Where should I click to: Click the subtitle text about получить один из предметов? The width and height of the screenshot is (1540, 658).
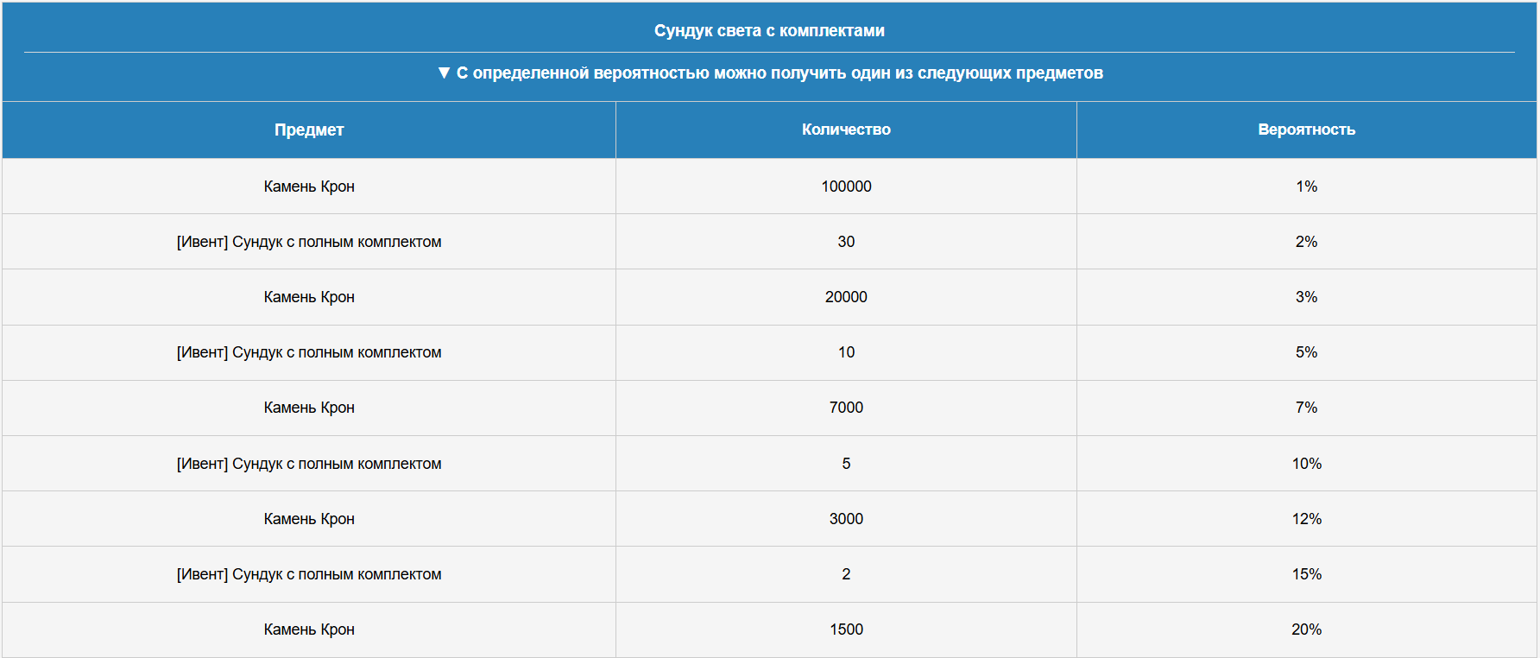779,73
